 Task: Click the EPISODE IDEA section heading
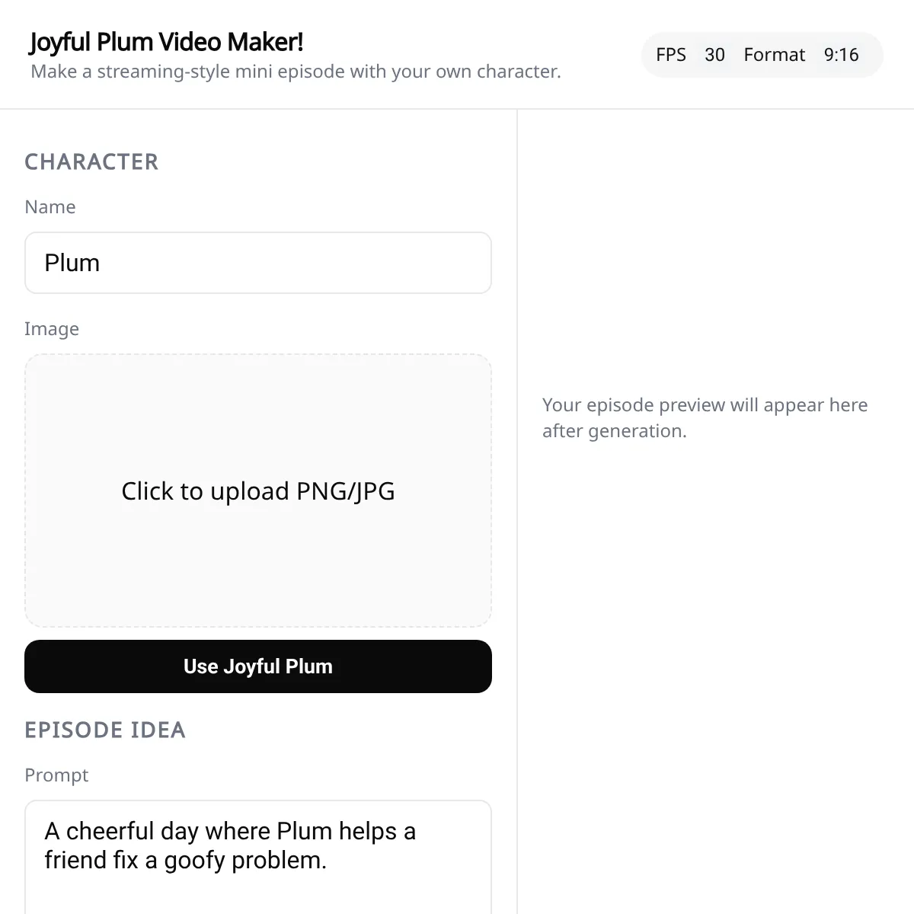(105, 730)
